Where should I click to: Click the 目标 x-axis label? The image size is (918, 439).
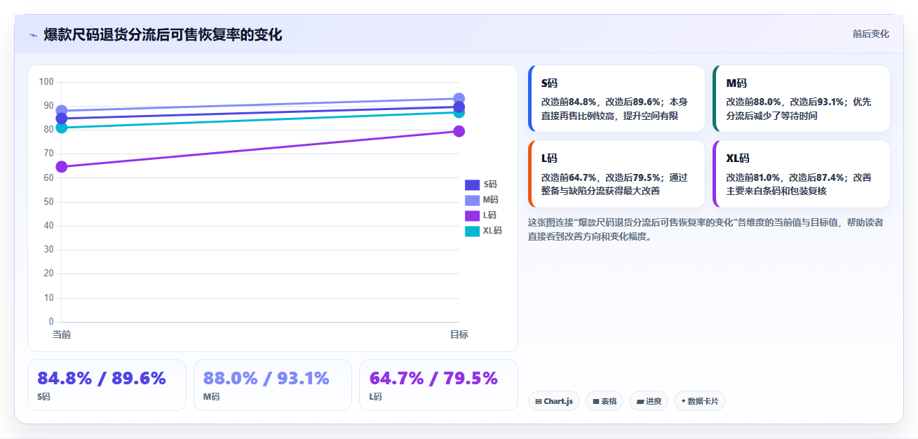tap(459, 335)
